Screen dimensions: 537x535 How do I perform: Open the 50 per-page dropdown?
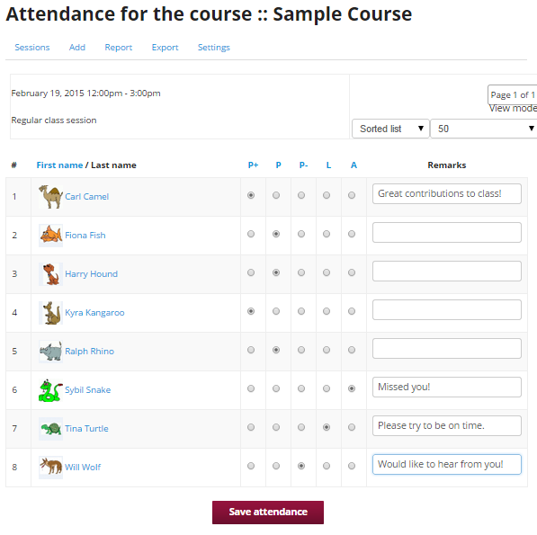click(484, 129)
